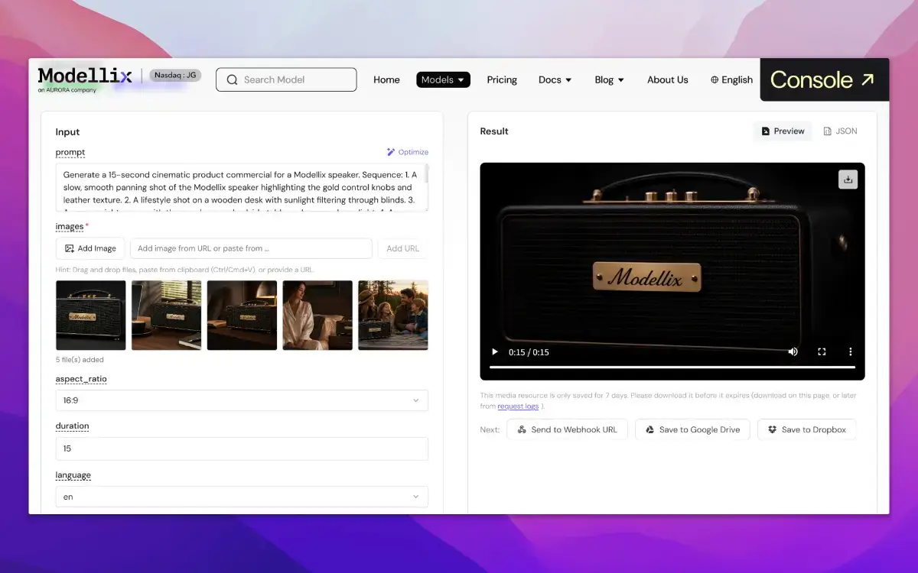Click the 'Input' heading
The height and width of the screenshot is (573, 918).
click(67, 132)
